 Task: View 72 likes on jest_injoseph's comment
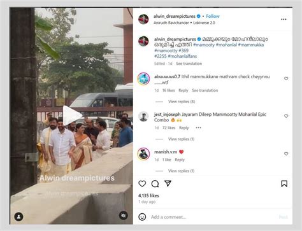pyautogui.click(x=169, y=128)
